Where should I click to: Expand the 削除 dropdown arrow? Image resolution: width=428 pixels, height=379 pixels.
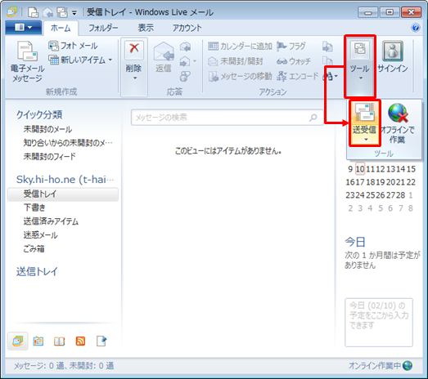pyautogui.click(x=135, y=78)
